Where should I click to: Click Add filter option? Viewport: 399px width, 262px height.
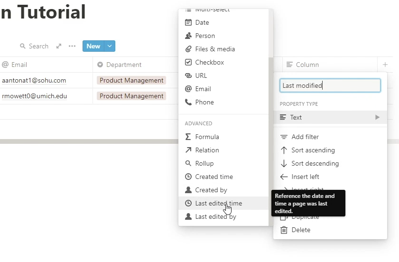coord(330,137)
